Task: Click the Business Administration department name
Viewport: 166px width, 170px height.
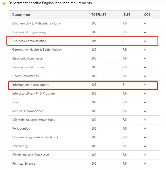Action: (x=29, y=41)
